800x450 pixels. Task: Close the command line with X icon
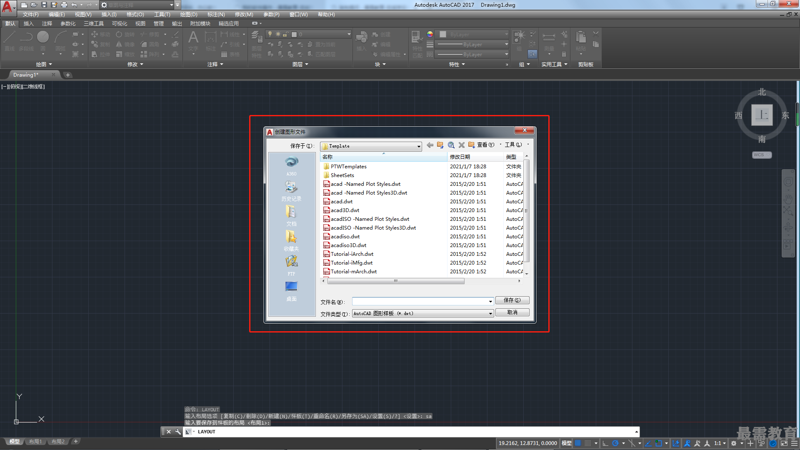169,432
